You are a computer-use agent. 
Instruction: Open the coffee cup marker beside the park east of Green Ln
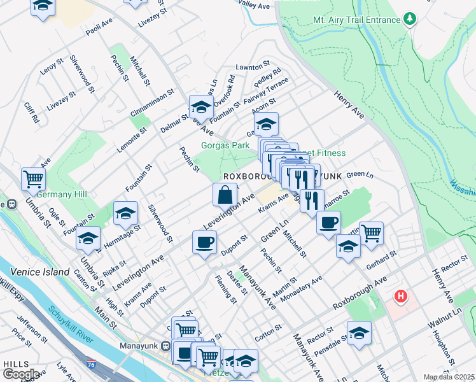(328, 224)
